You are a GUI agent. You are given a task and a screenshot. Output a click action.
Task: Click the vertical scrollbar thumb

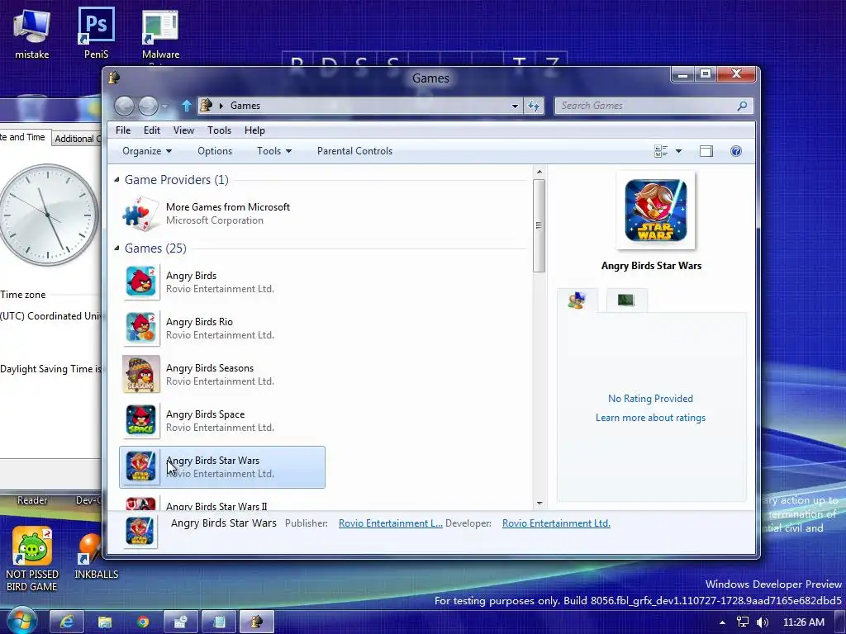tap(539, 225)
